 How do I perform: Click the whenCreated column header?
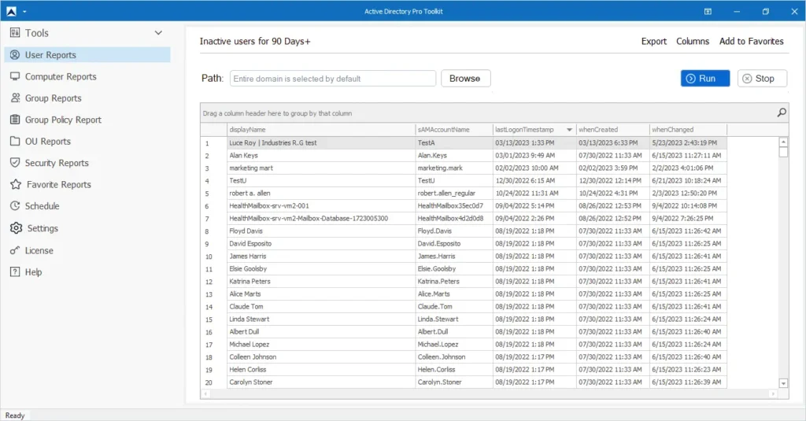point(612,130)
